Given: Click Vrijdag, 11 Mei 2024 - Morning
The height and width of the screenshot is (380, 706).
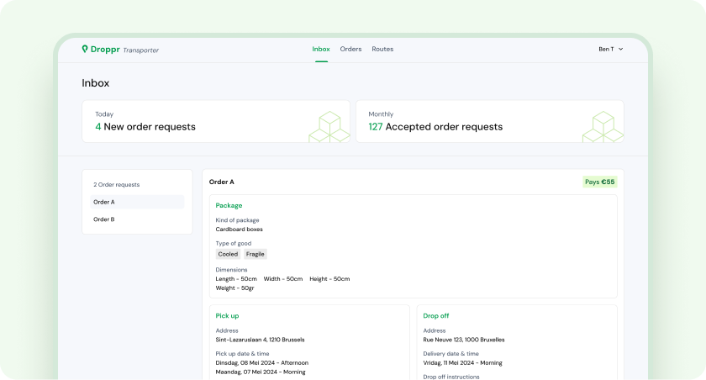Looking at the screenshot, I should pos(462,362).
